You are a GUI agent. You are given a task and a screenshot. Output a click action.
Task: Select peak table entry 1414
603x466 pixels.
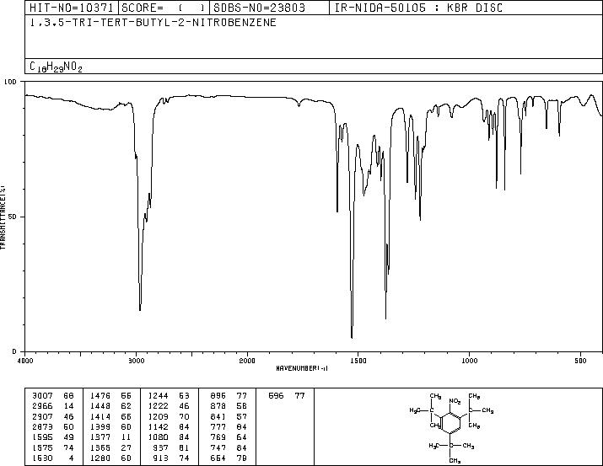click(x=100, y=416)
